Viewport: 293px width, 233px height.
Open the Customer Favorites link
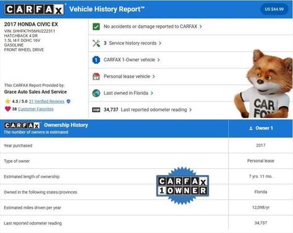coord(36,109)
